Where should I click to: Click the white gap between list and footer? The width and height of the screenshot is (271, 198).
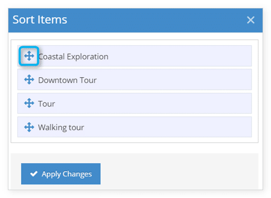click(x=134, y=148)
